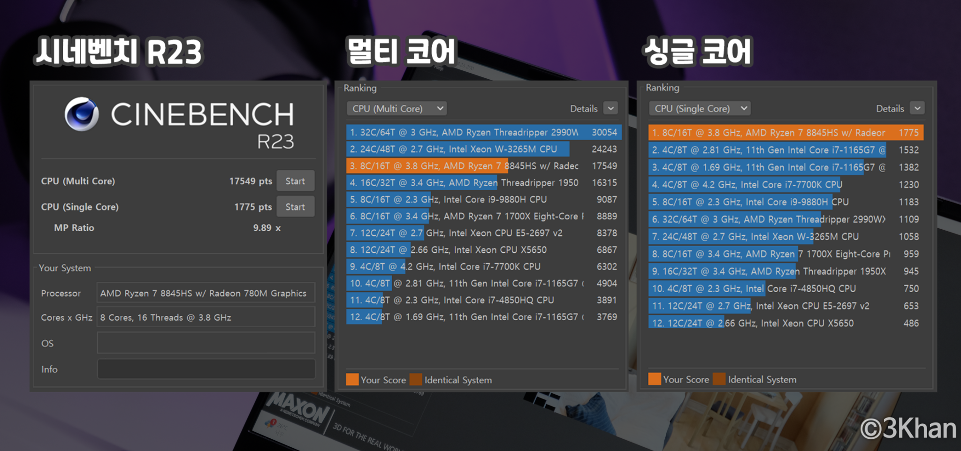Click the Processor field showing AMD Ryzen 7 8845HS

[x=206, y=293]
